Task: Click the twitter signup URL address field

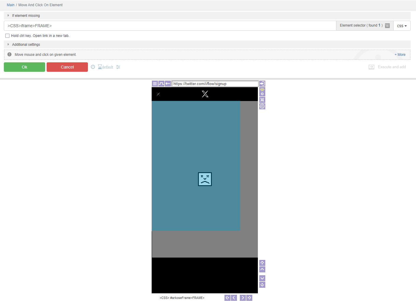Action: click(215, 84)
